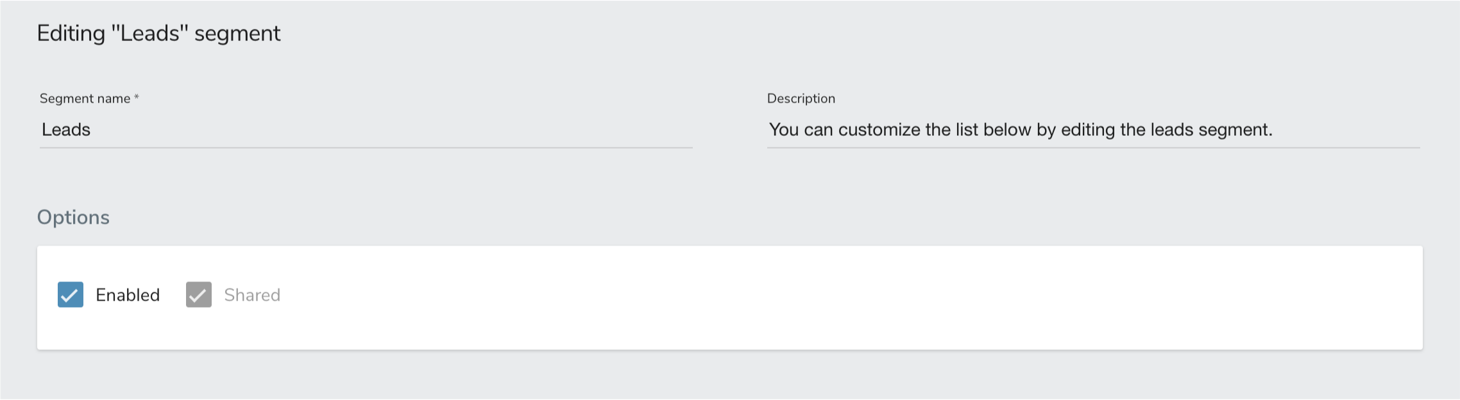Uncheck the Enabled checkbox
This screenshot has height=400, width=1460.
click(71, 295)
